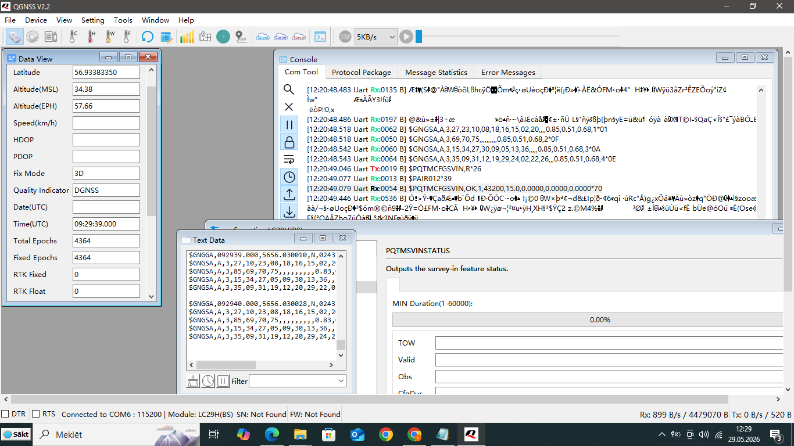Open the console terminal toolbar icon
The width and height of the screenshot is (794, 446).
tap(320, 37)
